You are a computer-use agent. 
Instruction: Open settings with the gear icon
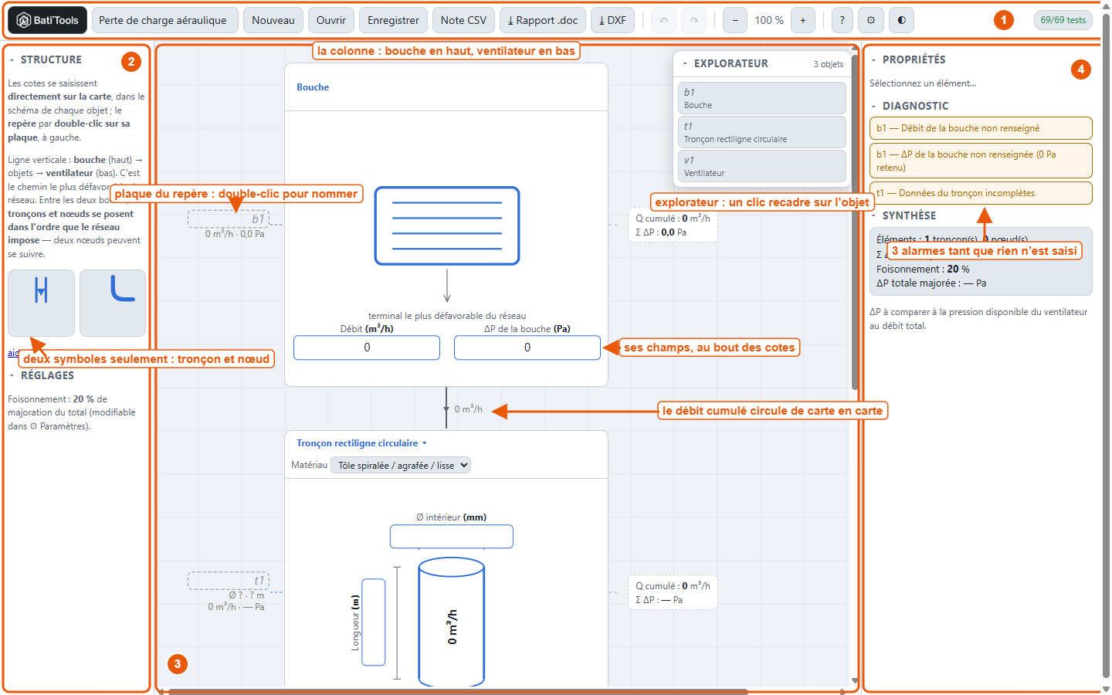tap(871, 20)
